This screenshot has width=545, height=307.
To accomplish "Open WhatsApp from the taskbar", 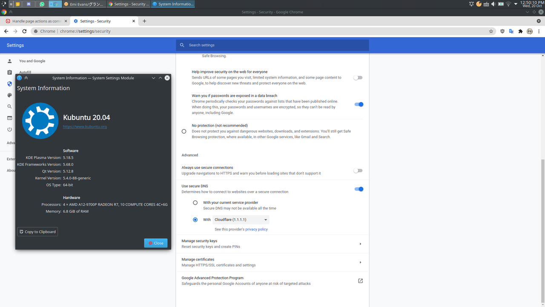I will (x=42, y=4).
